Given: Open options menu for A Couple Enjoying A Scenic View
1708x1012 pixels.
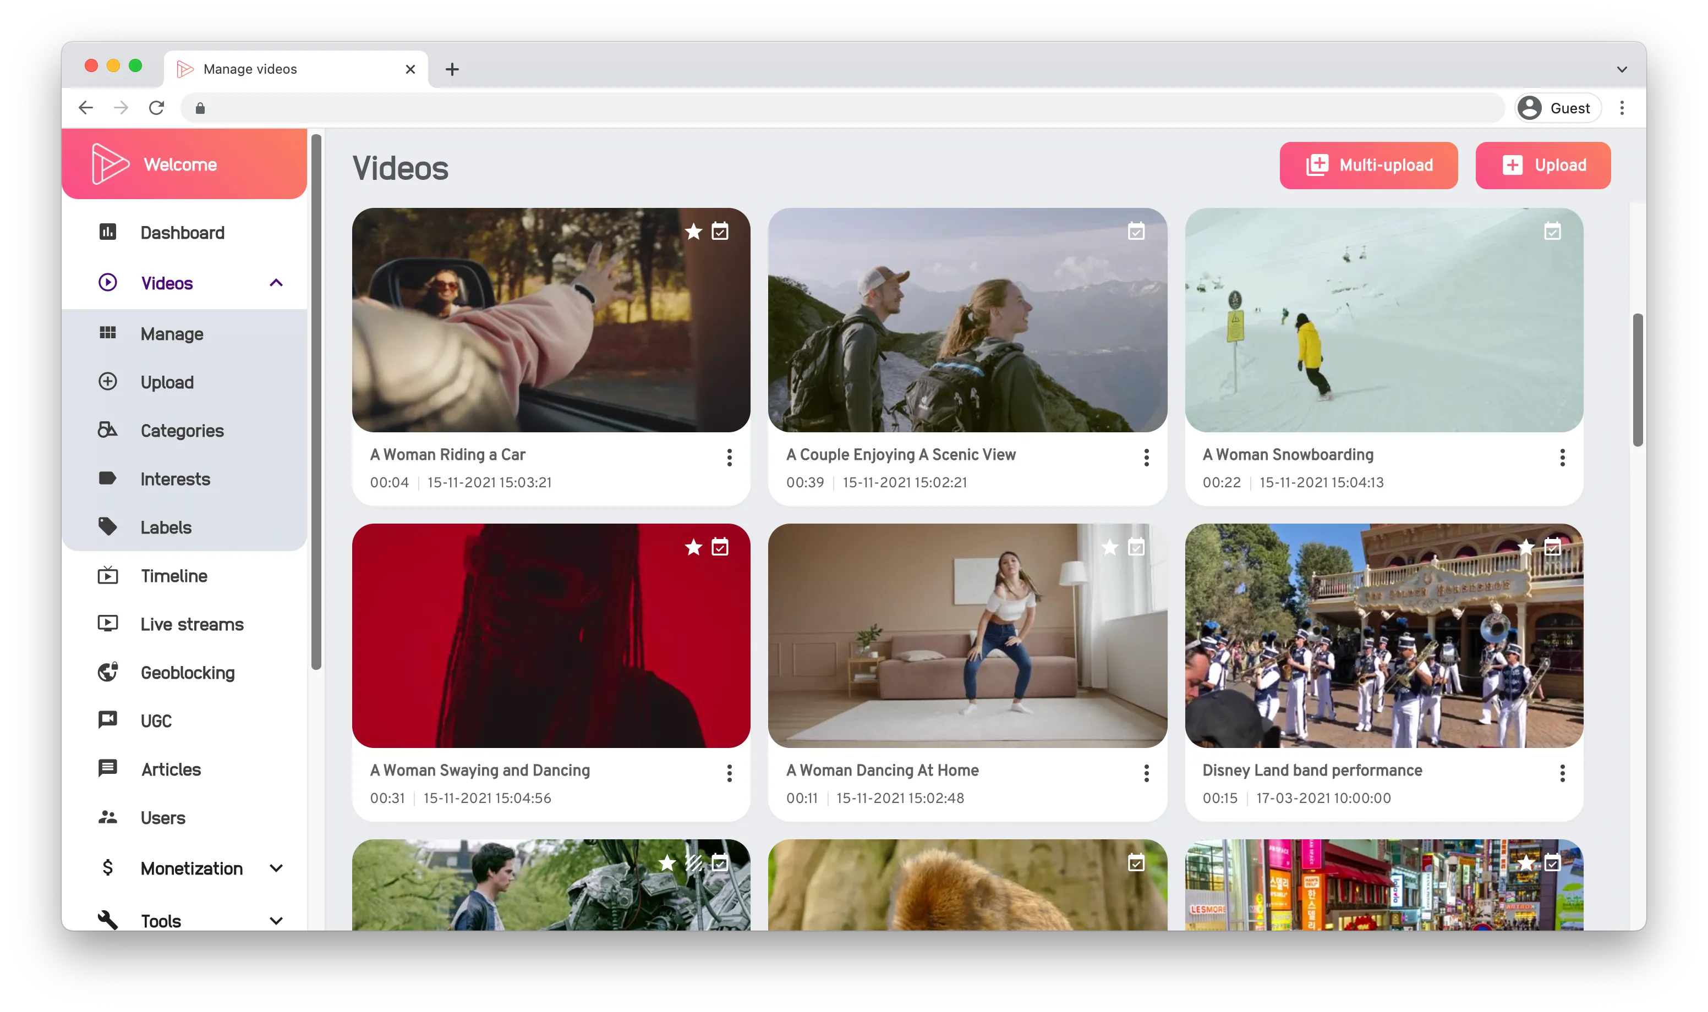Looking at the screenshot, I should click(1147, 458).
